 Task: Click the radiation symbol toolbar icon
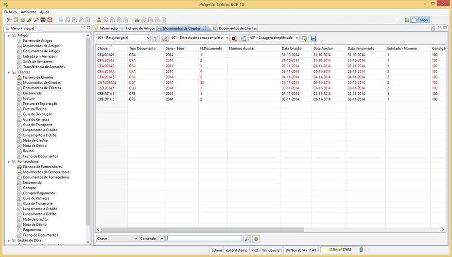point(43,20)
